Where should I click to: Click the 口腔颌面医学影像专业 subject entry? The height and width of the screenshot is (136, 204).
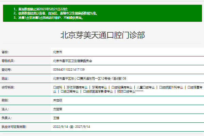tap(98, 91)
